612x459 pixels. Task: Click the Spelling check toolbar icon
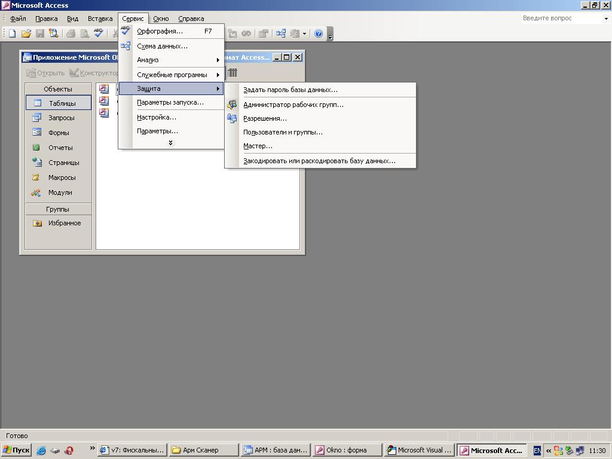(99, 33)
